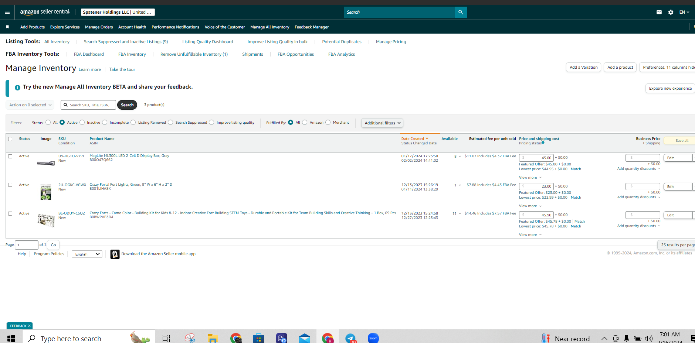
Task: Open the Take the tour link
Action: (122, 69)
